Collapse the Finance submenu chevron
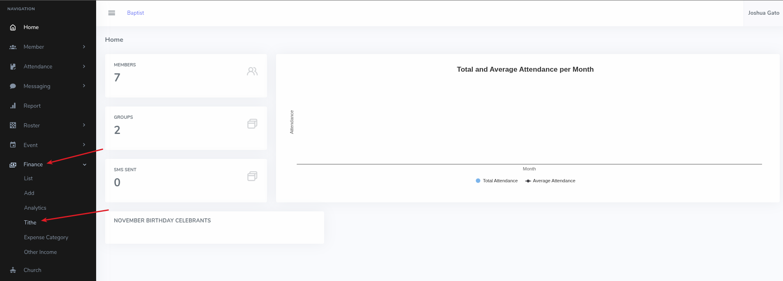Image resolution: width=783 pixels, height=281 pixels. (85, 165)
